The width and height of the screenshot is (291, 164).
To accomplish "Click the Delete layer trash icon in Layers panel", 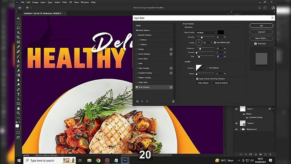I will click(x=270, y=154).
